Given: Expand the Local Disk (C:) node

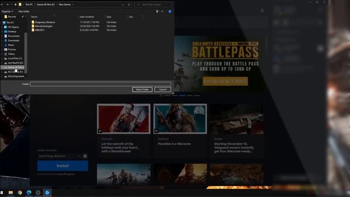Looking at the screenshot, I should (2, 59).
